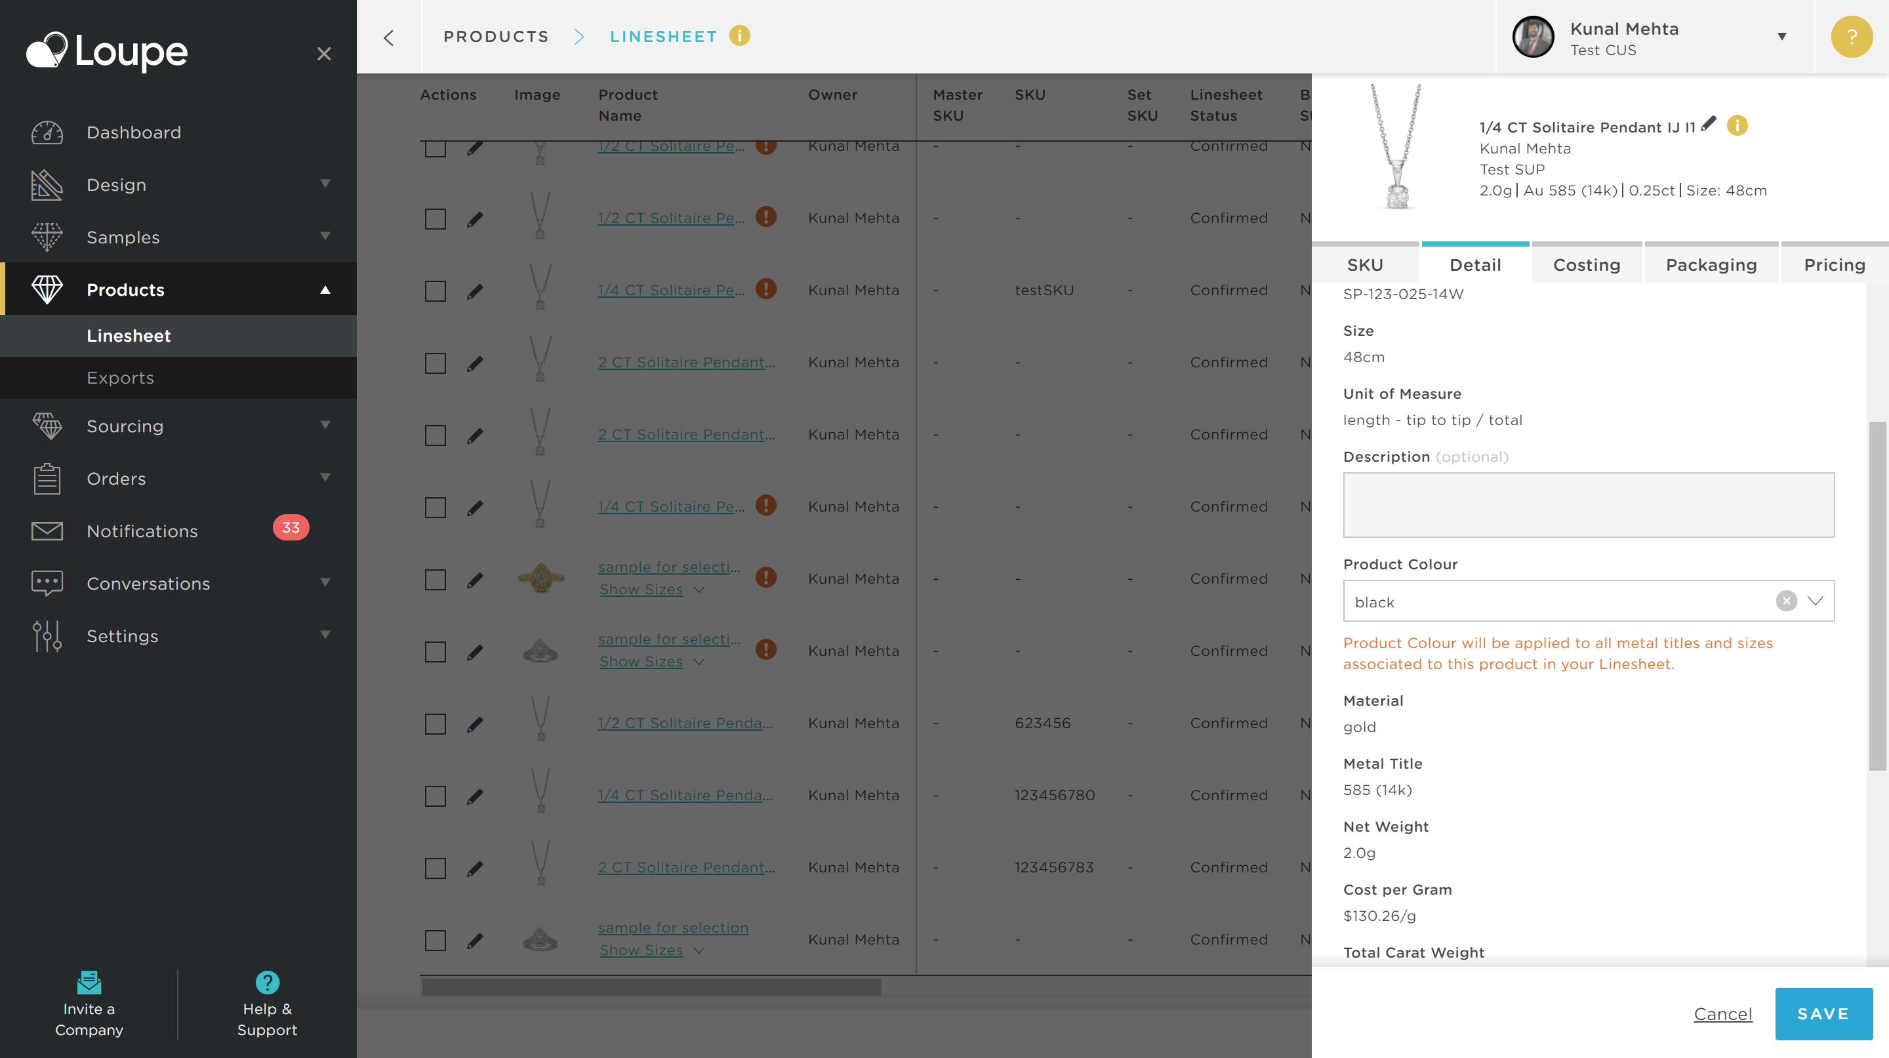Image resolution: width=1889 pixels, height=1058 pixels.
Task: Close the sidebar with the X icon
Action: tap(324, 54)
